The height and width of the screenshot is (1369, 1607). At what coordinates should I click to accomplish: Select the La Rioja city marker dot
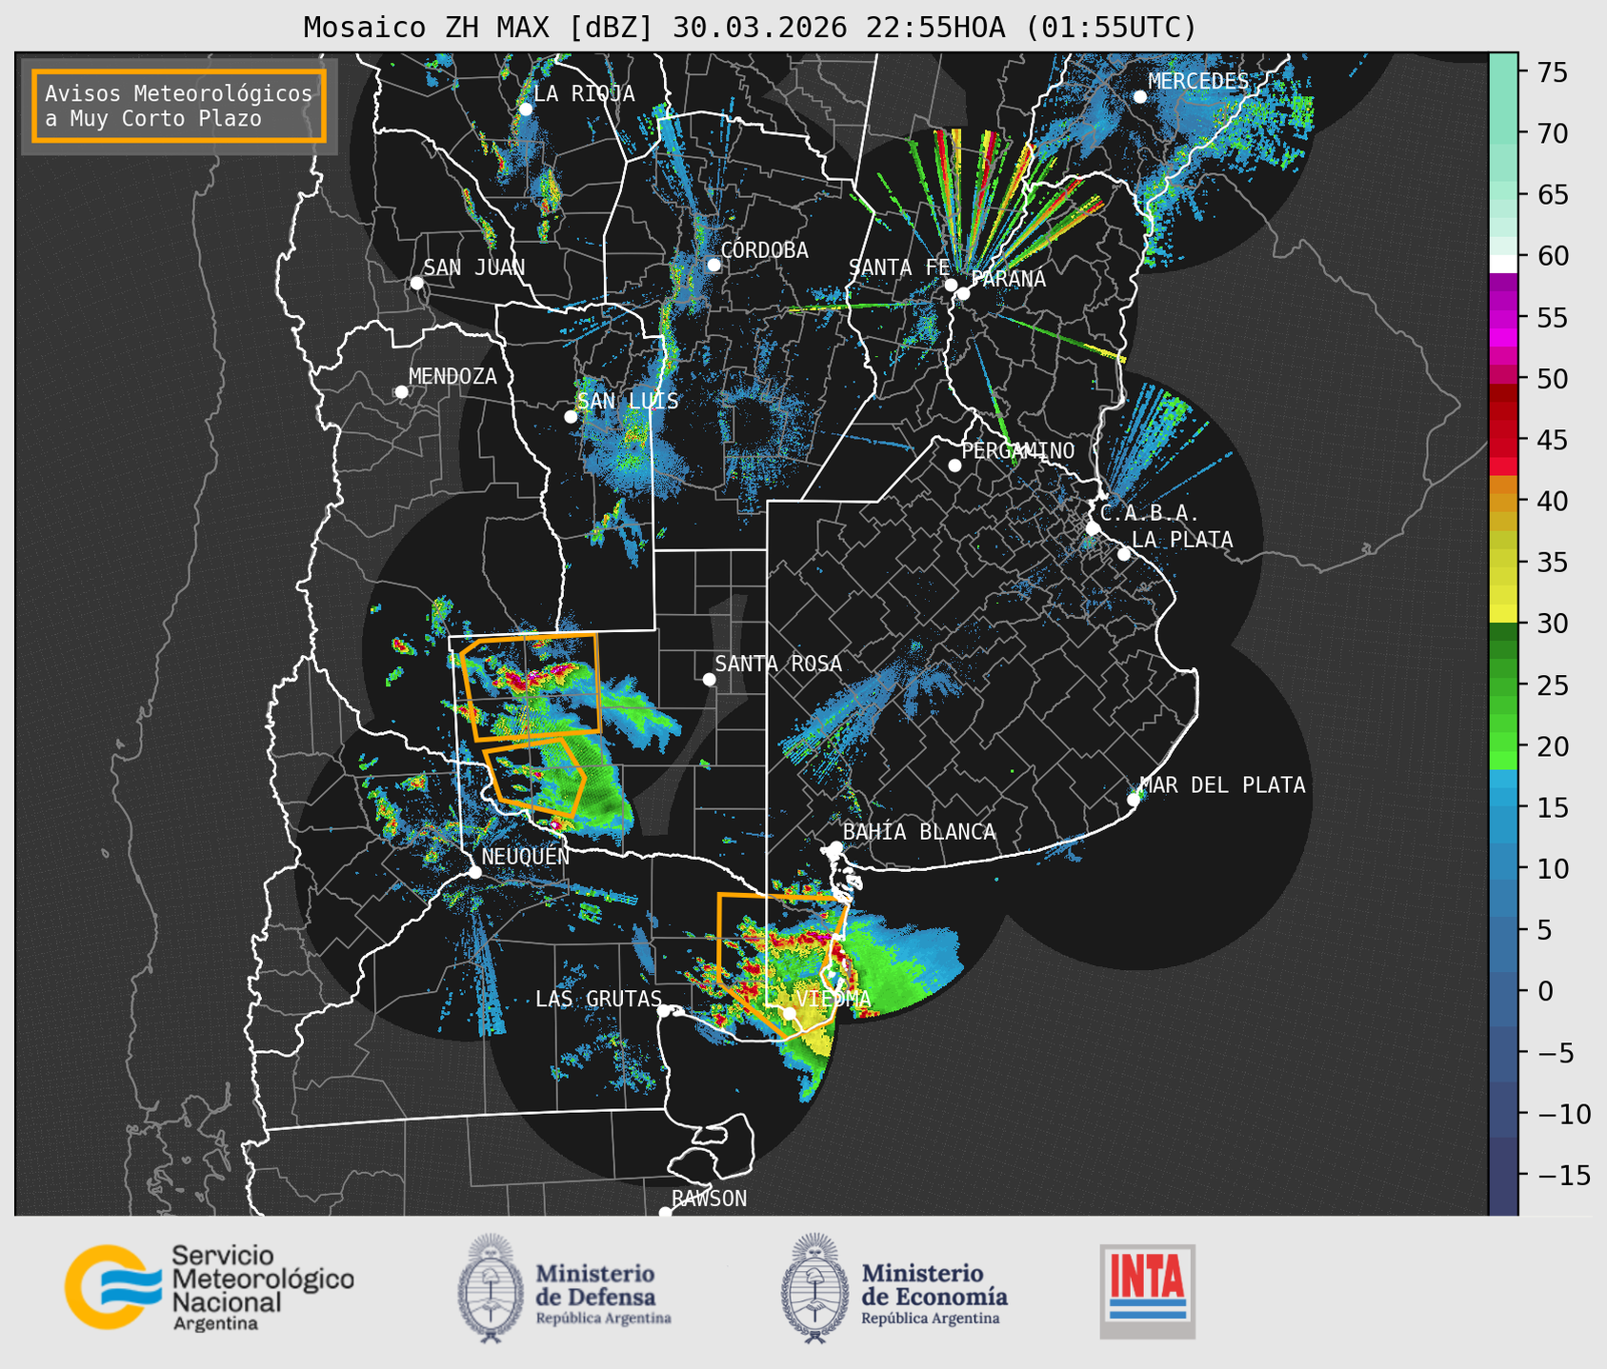coord(525,109)
